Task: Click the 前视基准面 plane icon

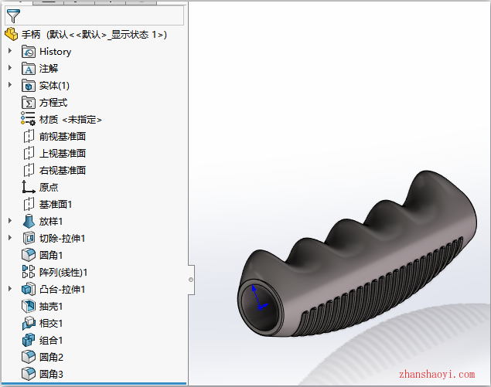Action: coord(29,136)
